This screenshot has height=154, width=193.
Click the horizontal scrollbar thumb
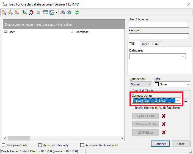(19, 138)
